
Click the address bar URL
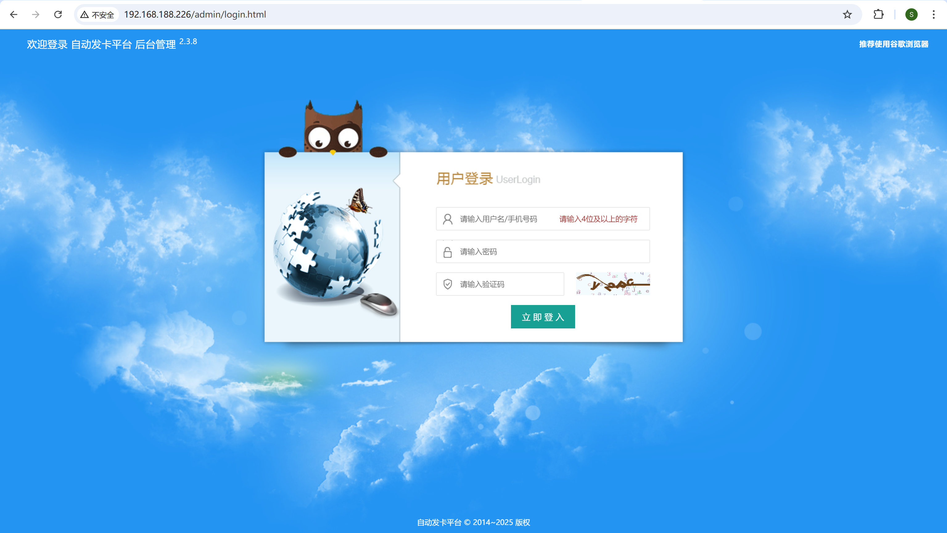pos(195,14)
